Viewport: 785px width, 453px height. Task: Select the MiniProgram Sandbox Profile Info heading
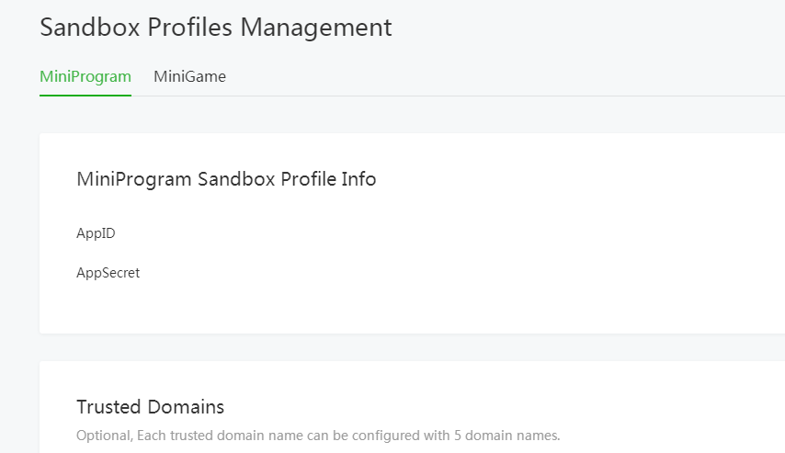click(x=226, y=179)
